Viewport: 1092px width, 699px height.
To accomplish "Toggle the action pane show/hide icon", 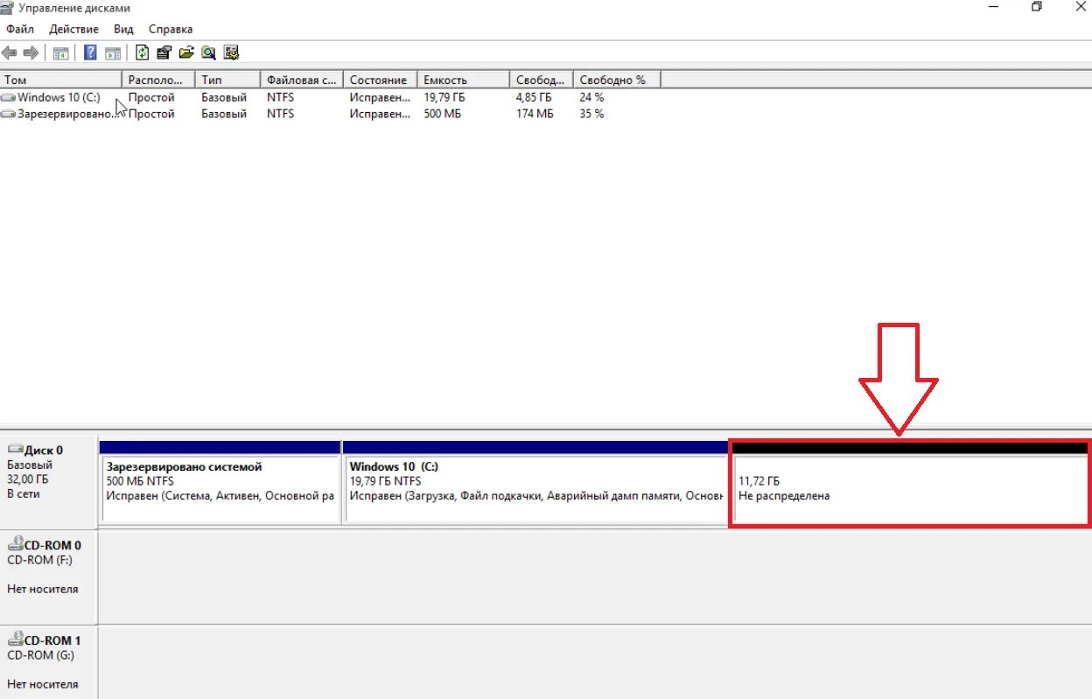I will [x=111, y=52].
